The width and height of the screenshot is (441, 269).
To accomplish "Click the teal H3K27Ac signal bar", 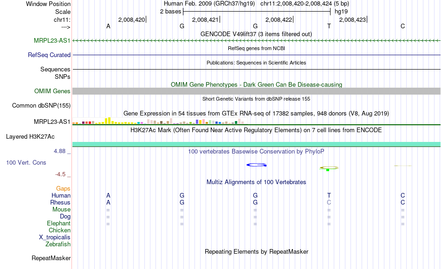I will click(x=257, y=144).
